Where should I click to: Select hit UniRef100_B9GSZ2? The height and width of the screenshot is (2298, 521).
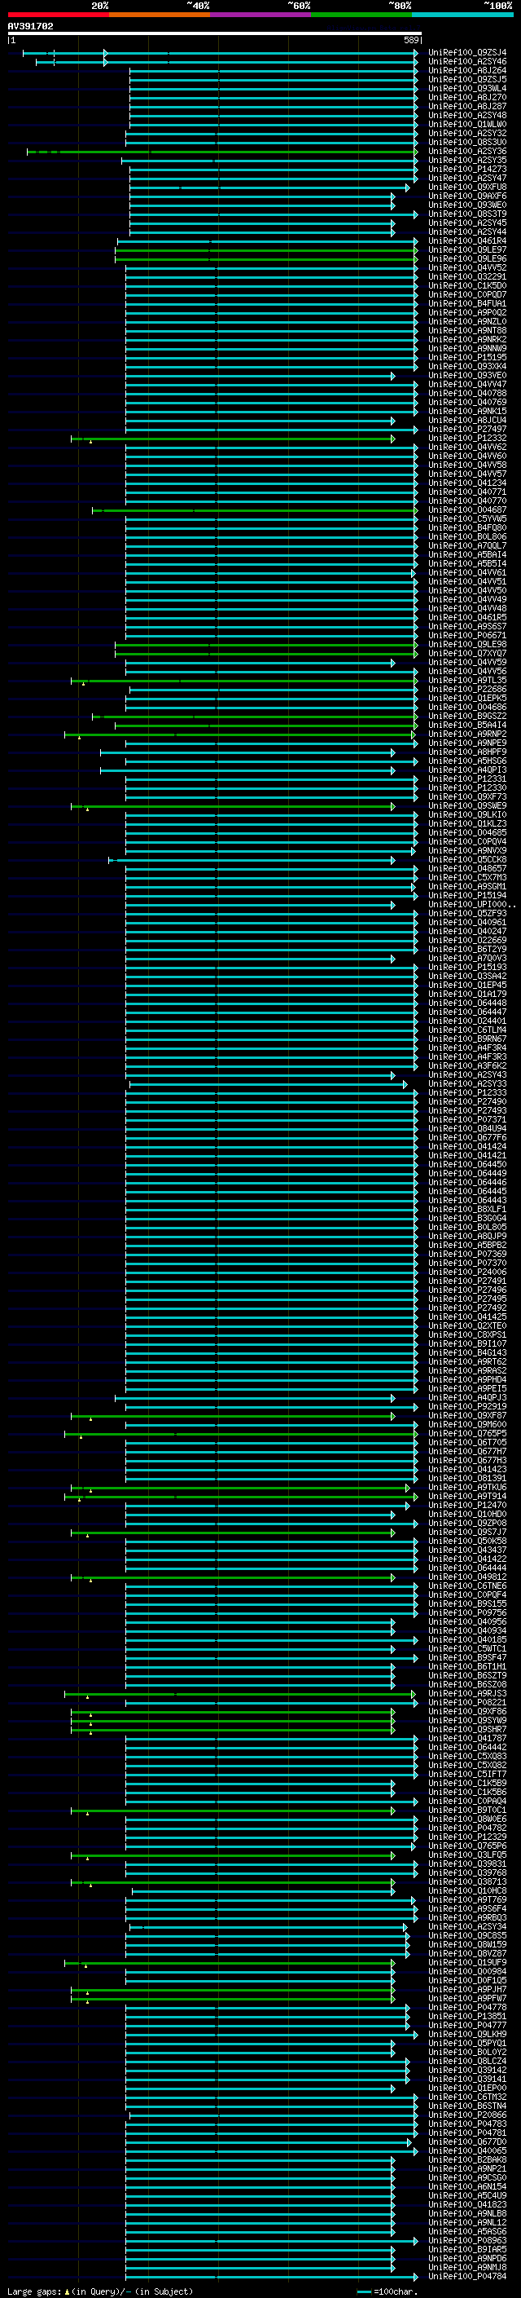pos(467,717)
